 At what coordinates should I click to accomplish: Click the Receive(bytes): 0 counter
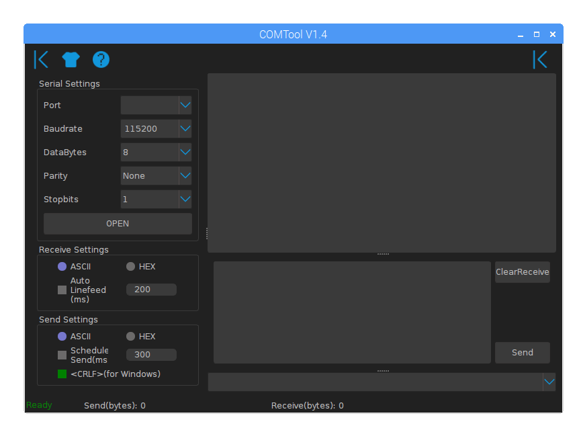(x=307, y=406)
